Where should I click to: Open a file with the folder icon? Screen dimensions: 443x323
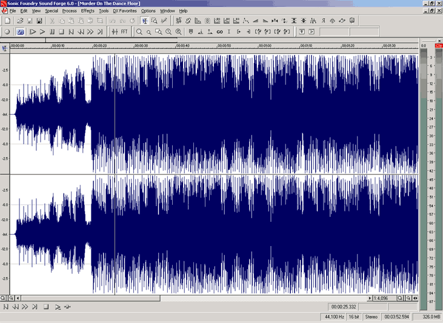(x=20, y=21)
